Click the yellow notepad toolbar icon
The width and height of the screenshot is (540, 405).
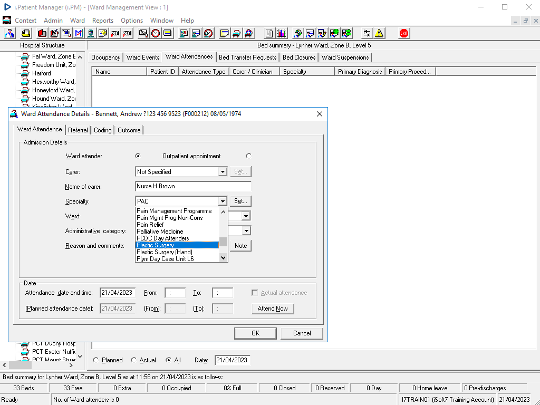click(x=225, y=33)
